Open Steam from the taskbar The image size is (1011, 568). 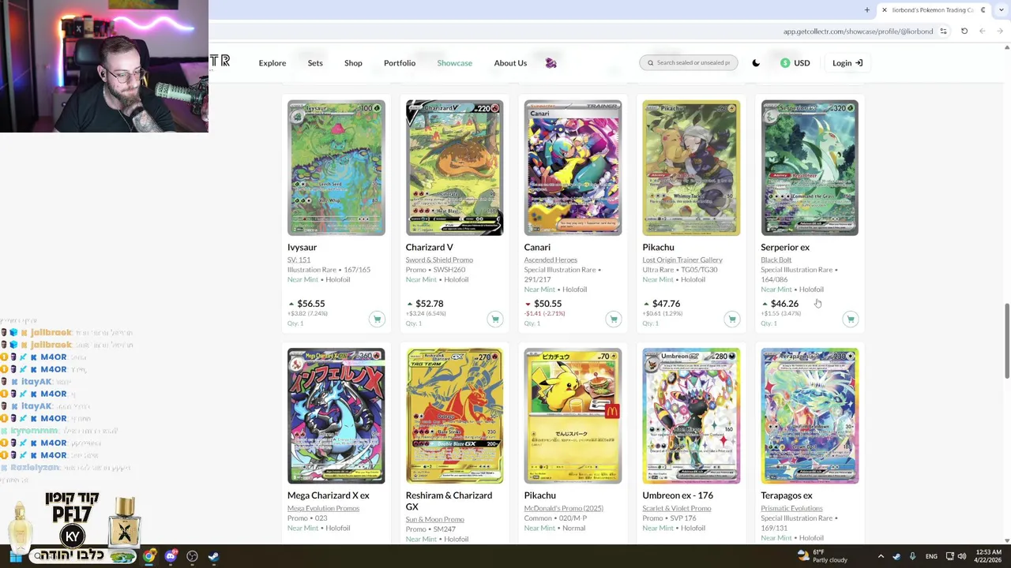click(213, 556)
